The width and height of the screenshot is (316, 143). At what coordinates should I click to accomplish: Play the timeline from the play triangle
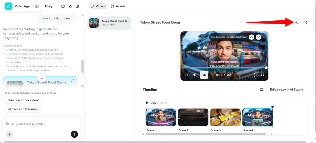click(147, 103)
